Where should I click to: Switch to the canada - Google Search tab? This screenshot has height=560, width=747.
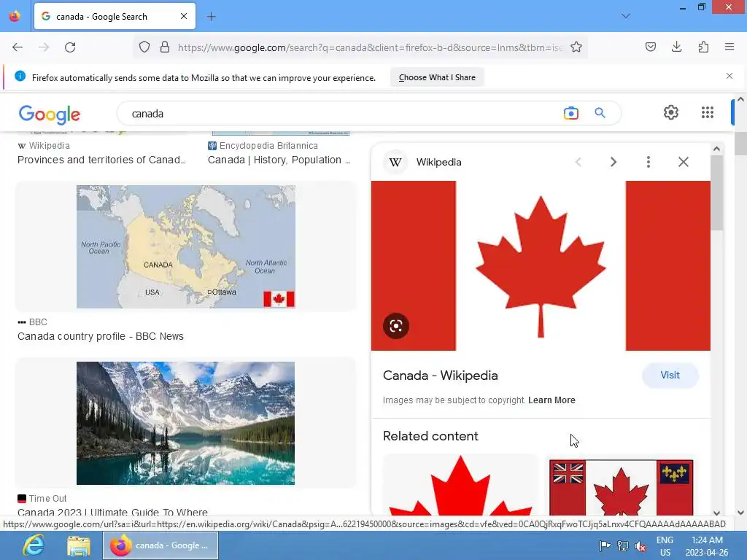(115, 16)
